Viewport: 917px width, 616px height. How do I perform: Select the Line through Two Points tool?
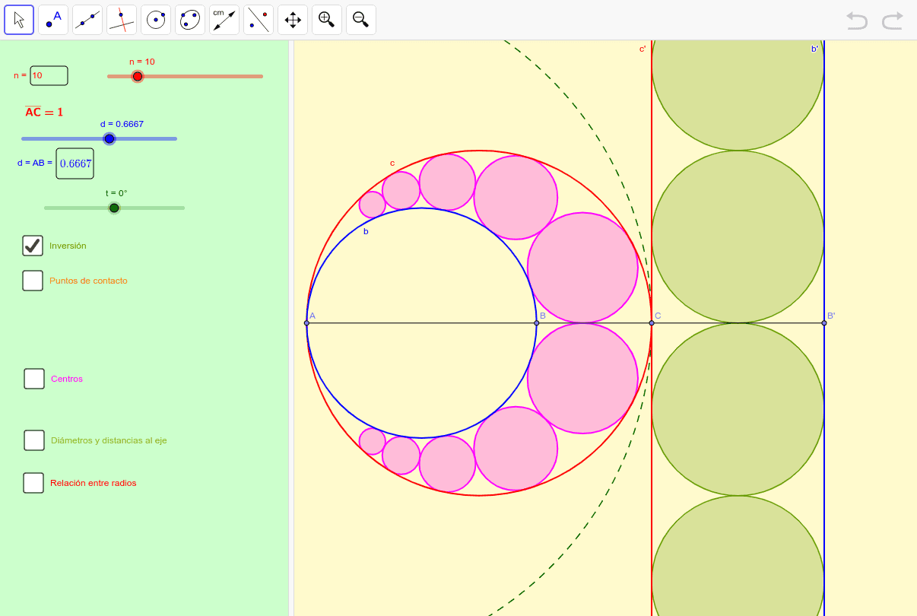pos(87,19)
